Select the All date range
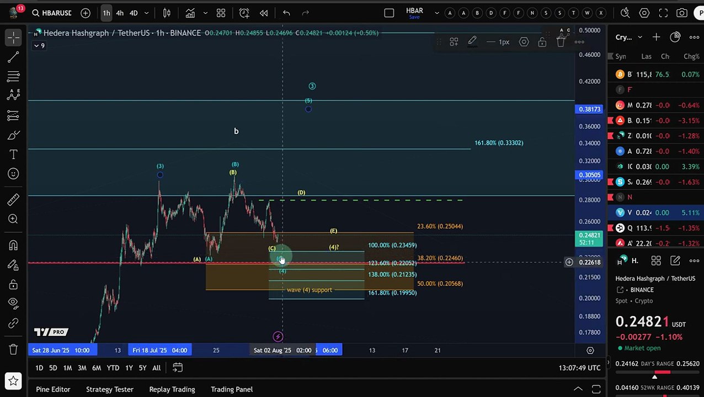This screenshot has width=704, height=397. pyautogui.click(x=157, y=368)
